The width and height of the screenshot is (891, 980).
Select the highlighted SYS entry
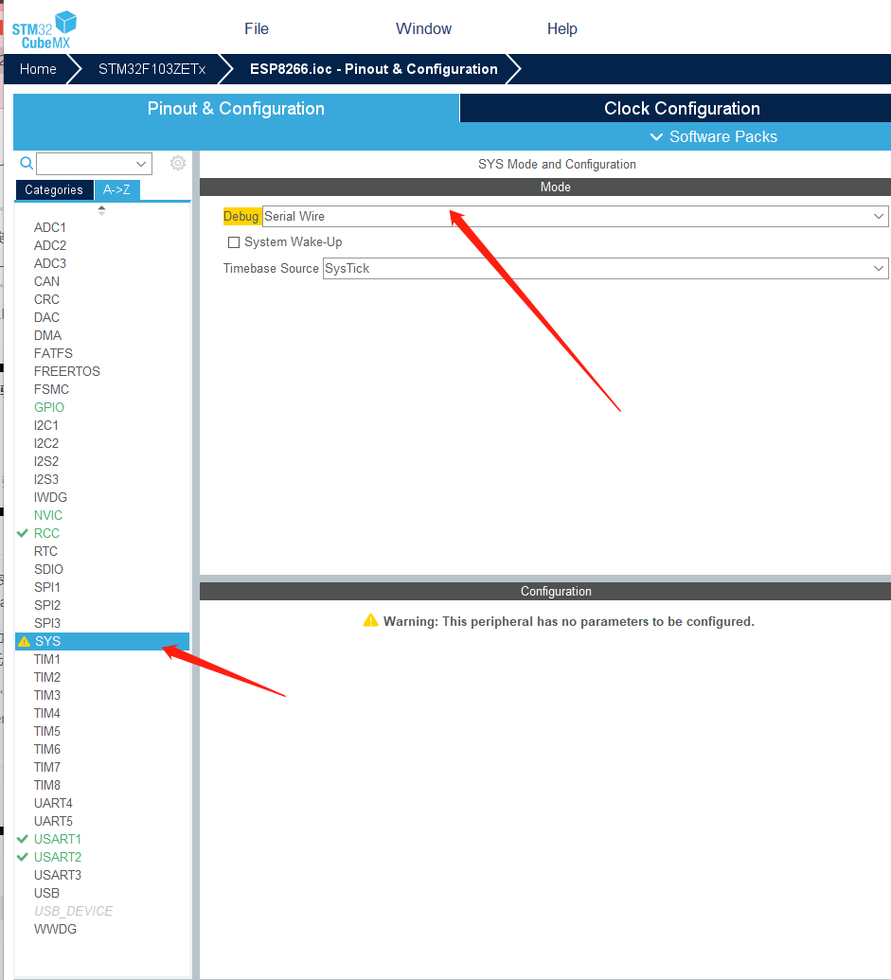click(102, 641)
